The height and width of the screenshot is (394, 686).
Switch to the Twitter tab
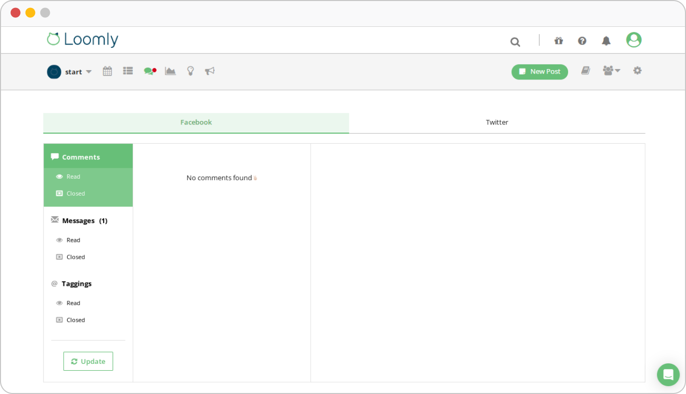click(497, 122)
